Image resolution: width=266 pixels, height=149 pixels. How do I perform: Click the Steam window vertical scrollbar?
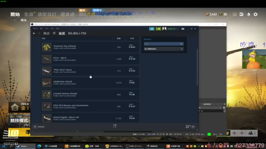click(197, 67)
